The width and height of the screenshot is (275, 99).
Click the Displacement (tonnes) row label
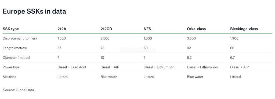click(x=20, y=38)
